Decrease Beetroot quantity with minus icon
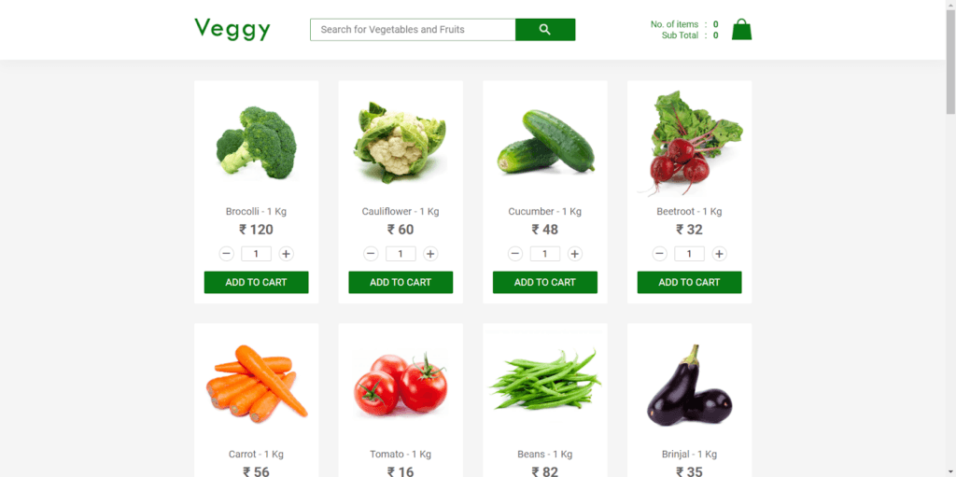 (660, 254)
